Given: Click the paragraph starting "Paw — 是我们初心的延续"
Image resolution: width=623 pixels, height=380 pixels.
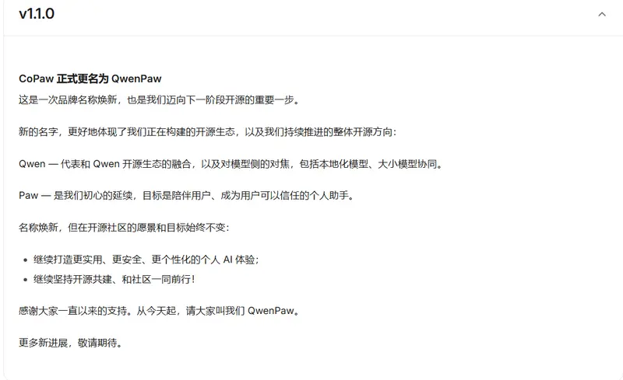Looking at the screenshot, I should point(186,196).
